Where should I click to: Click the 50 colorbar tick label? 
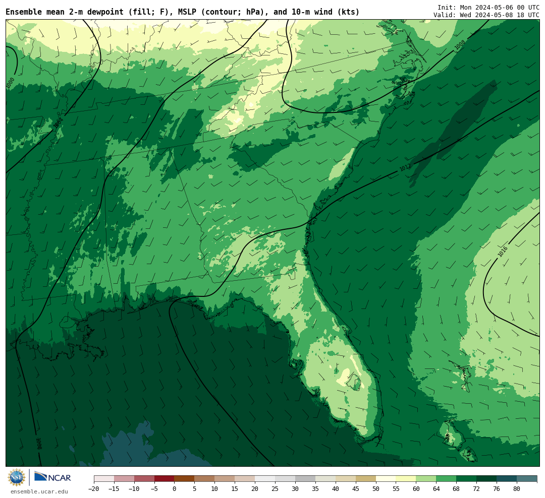(376, 488)
